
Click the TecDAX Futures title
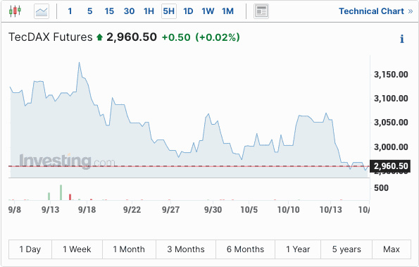pos(51,37)
